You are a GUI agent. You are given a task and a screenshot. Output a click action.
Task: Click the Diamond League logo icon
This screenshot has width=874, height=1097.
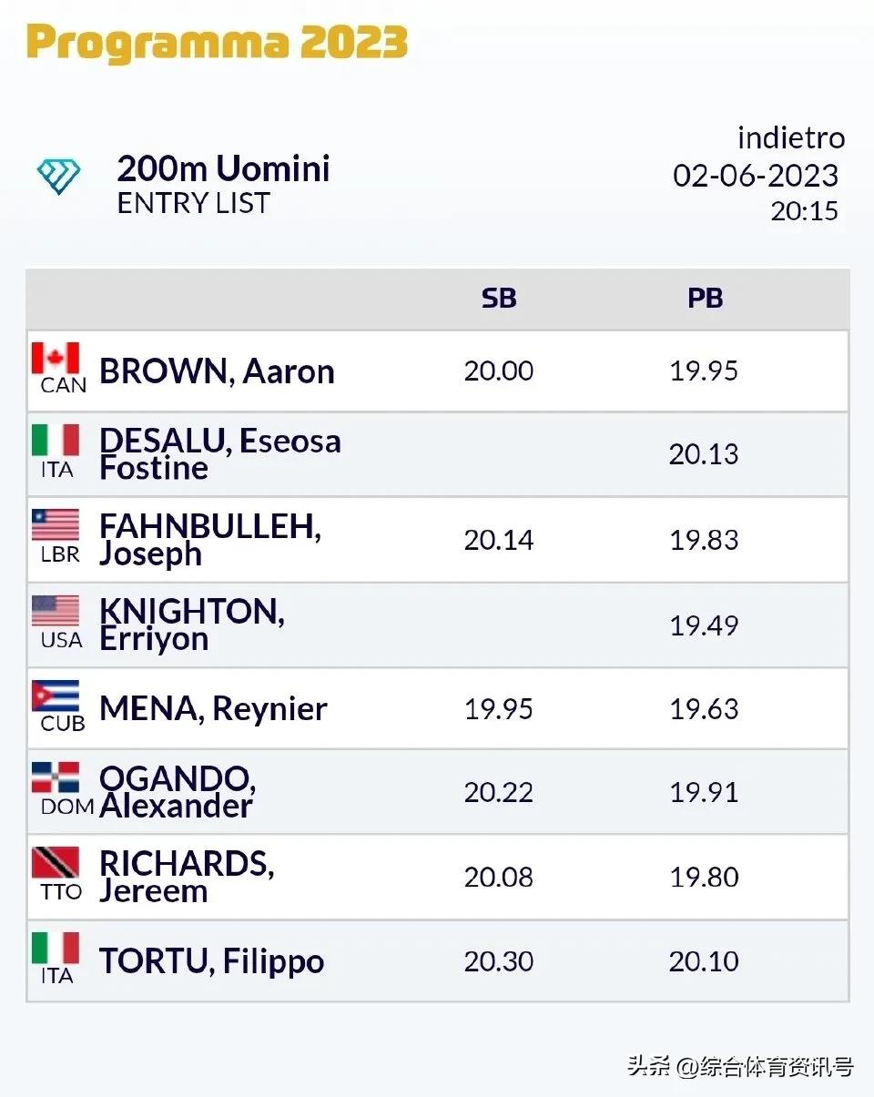click(58, 177)
